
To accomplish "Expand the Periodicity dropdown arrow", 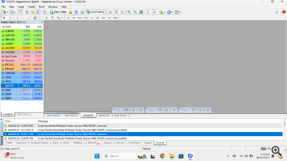I will point(172,12).
